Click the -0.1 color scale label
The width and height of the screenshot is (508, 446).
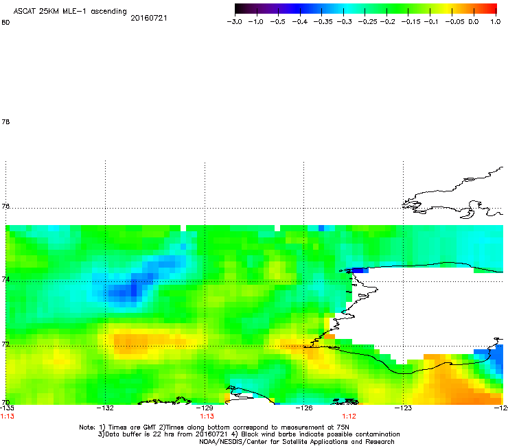pyautogui.click(x=431, y=22)
